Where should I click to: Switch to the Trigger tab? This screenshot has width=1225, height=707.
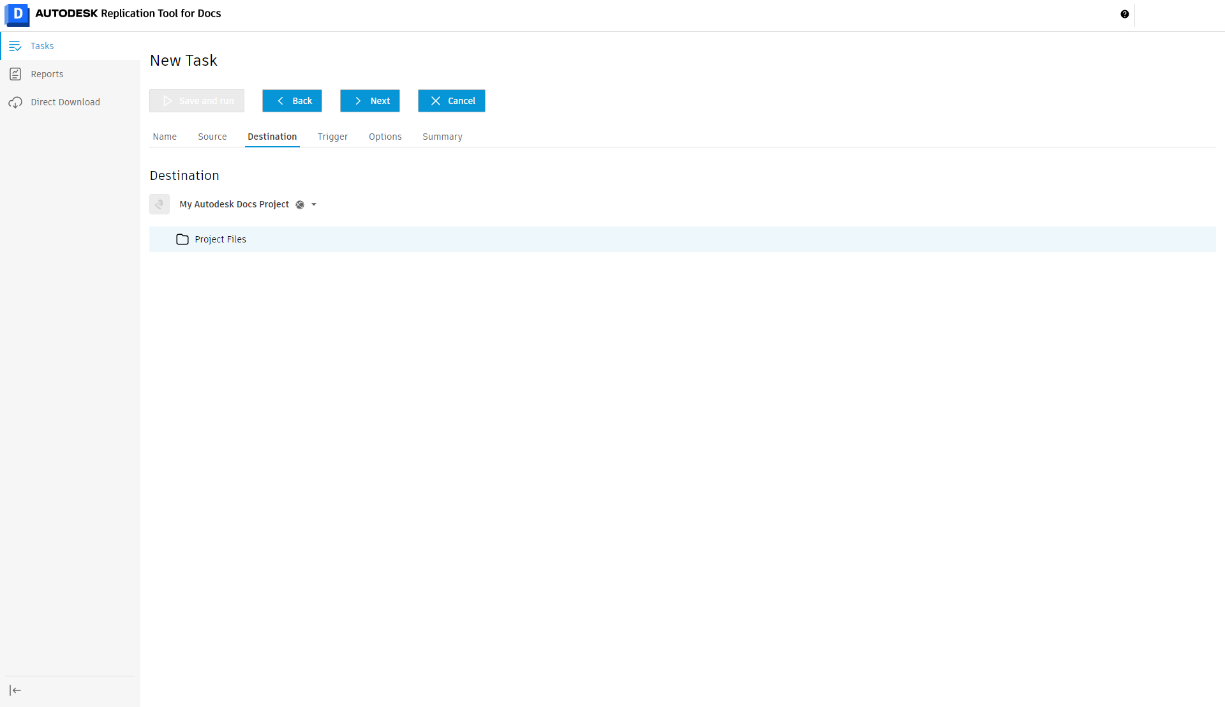pos(332,137)
